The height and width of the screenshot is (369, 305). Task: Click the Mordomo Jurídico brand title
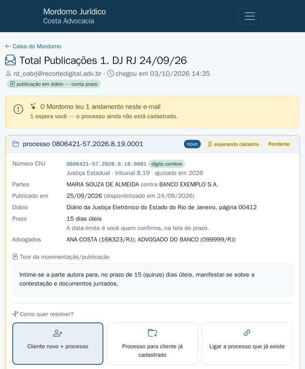pos(75,11)
